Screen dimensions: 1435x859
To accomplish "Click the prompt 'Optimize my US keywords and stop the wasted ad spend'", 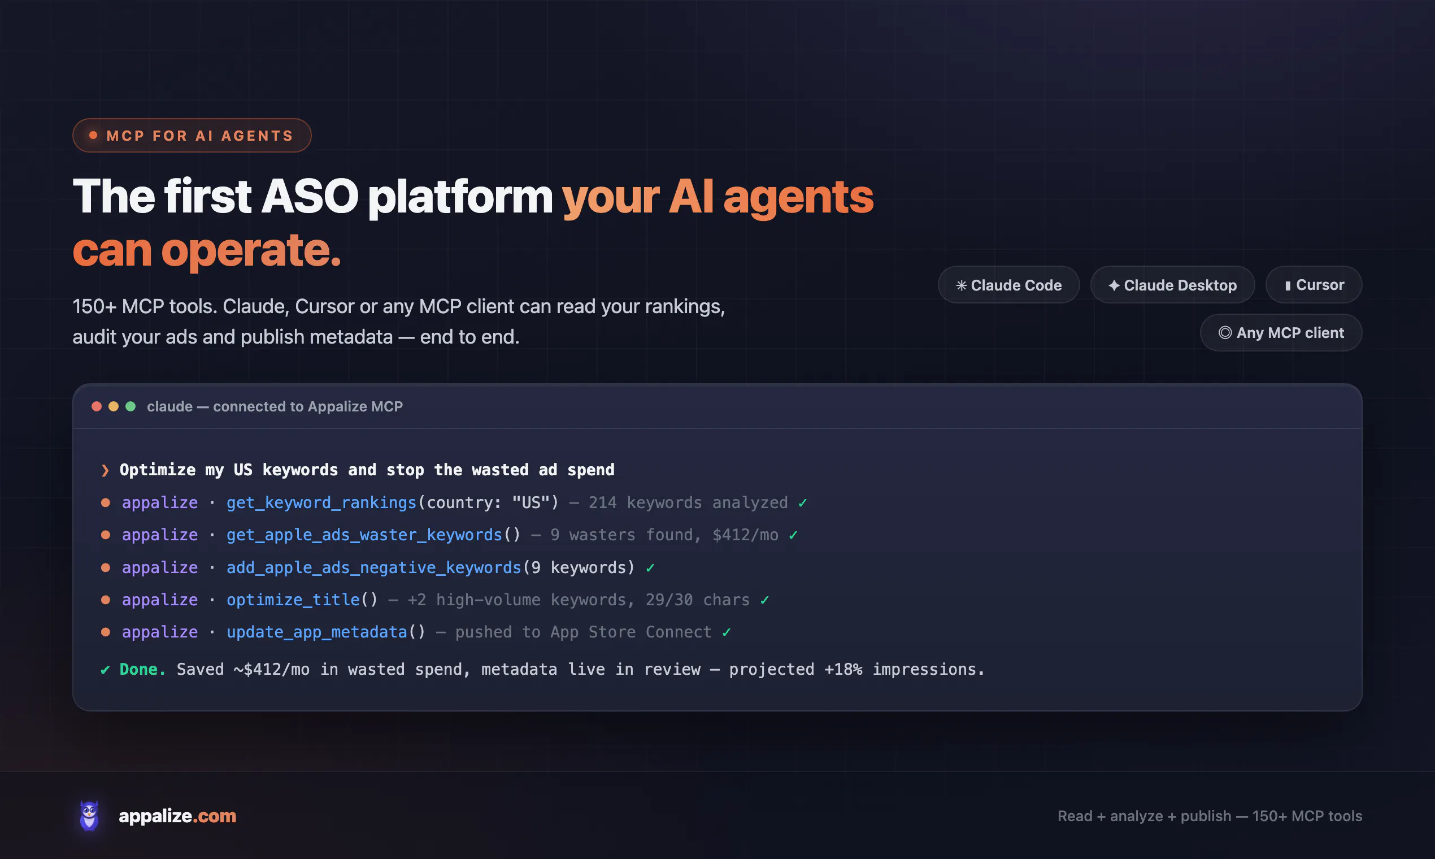I will 367,470.
